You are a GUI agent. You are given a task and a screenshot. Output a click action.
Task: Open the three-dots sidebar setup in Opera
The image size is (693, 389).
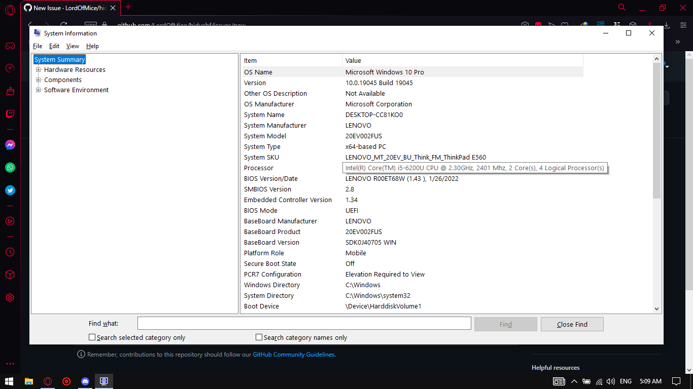10,364
